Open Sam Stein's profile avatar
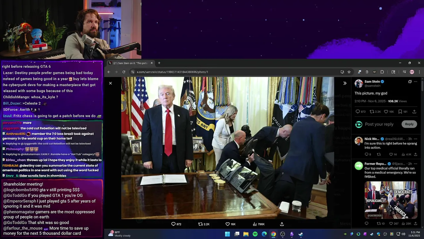 tap(359, 83)
